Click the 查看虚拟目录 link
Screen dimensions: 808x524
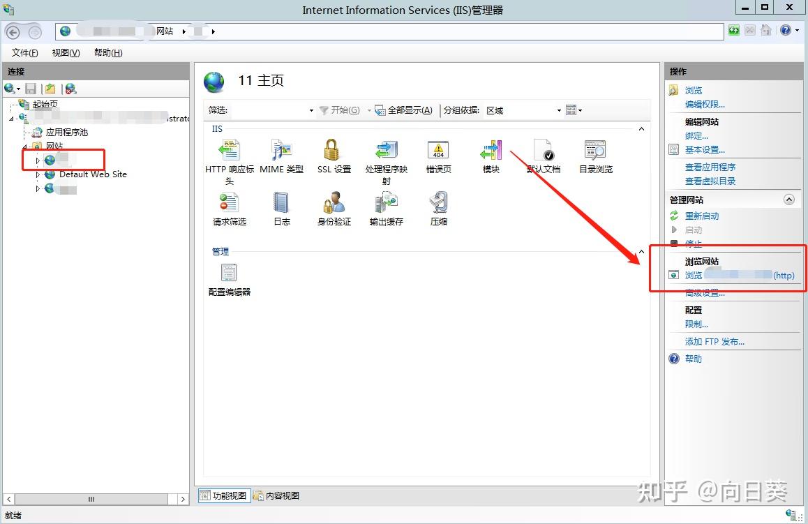(x=710, y=181)
